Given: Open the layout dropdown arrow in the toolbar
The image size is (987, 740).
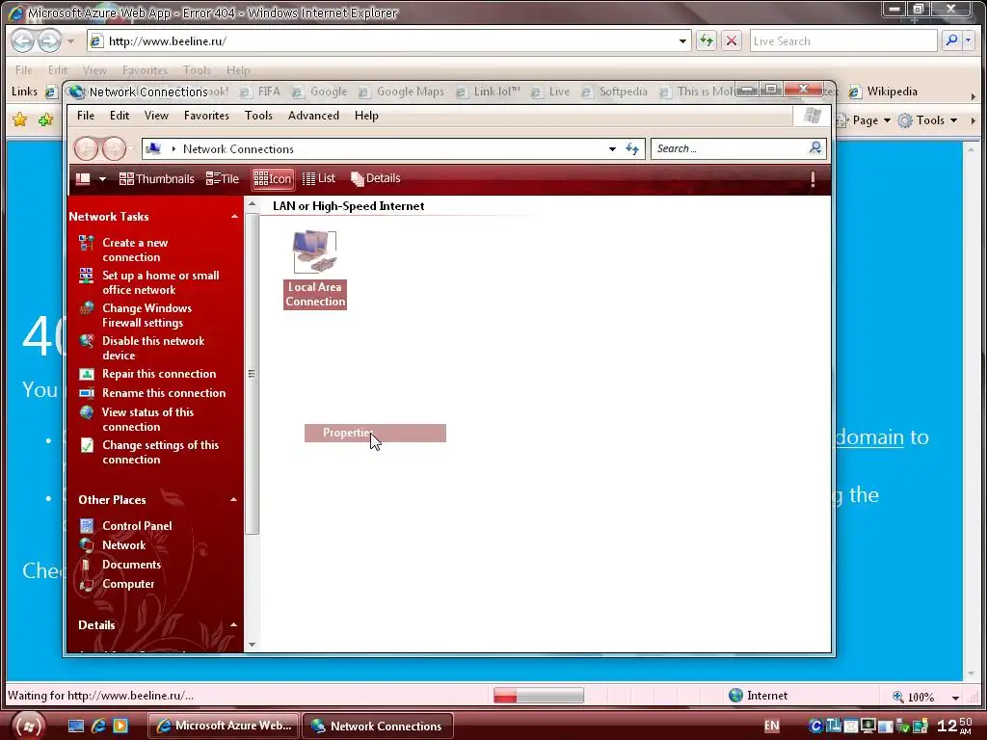Looking at the screenshot, I should pyautogui.click(x=102, y=178).
